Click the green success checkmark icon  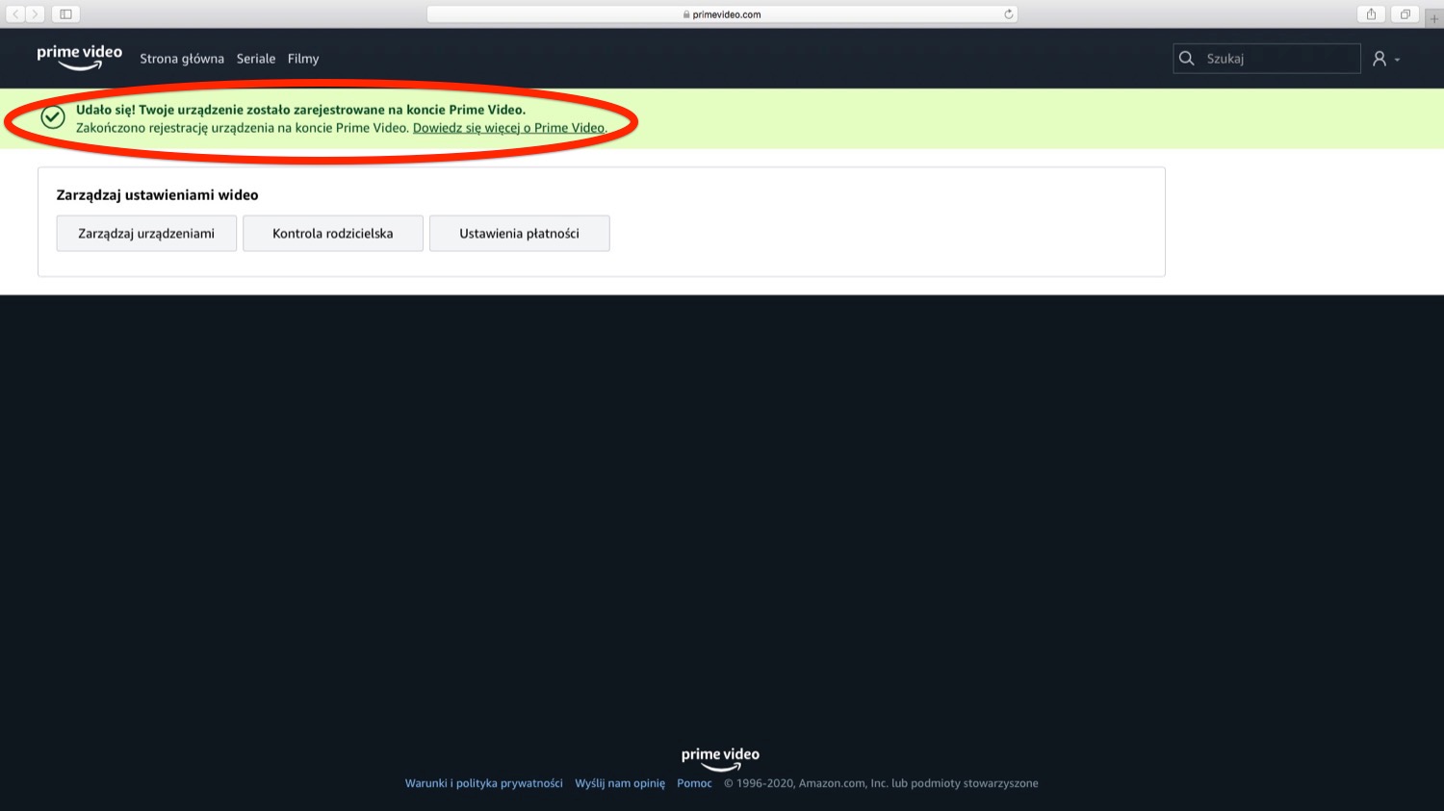53,117
